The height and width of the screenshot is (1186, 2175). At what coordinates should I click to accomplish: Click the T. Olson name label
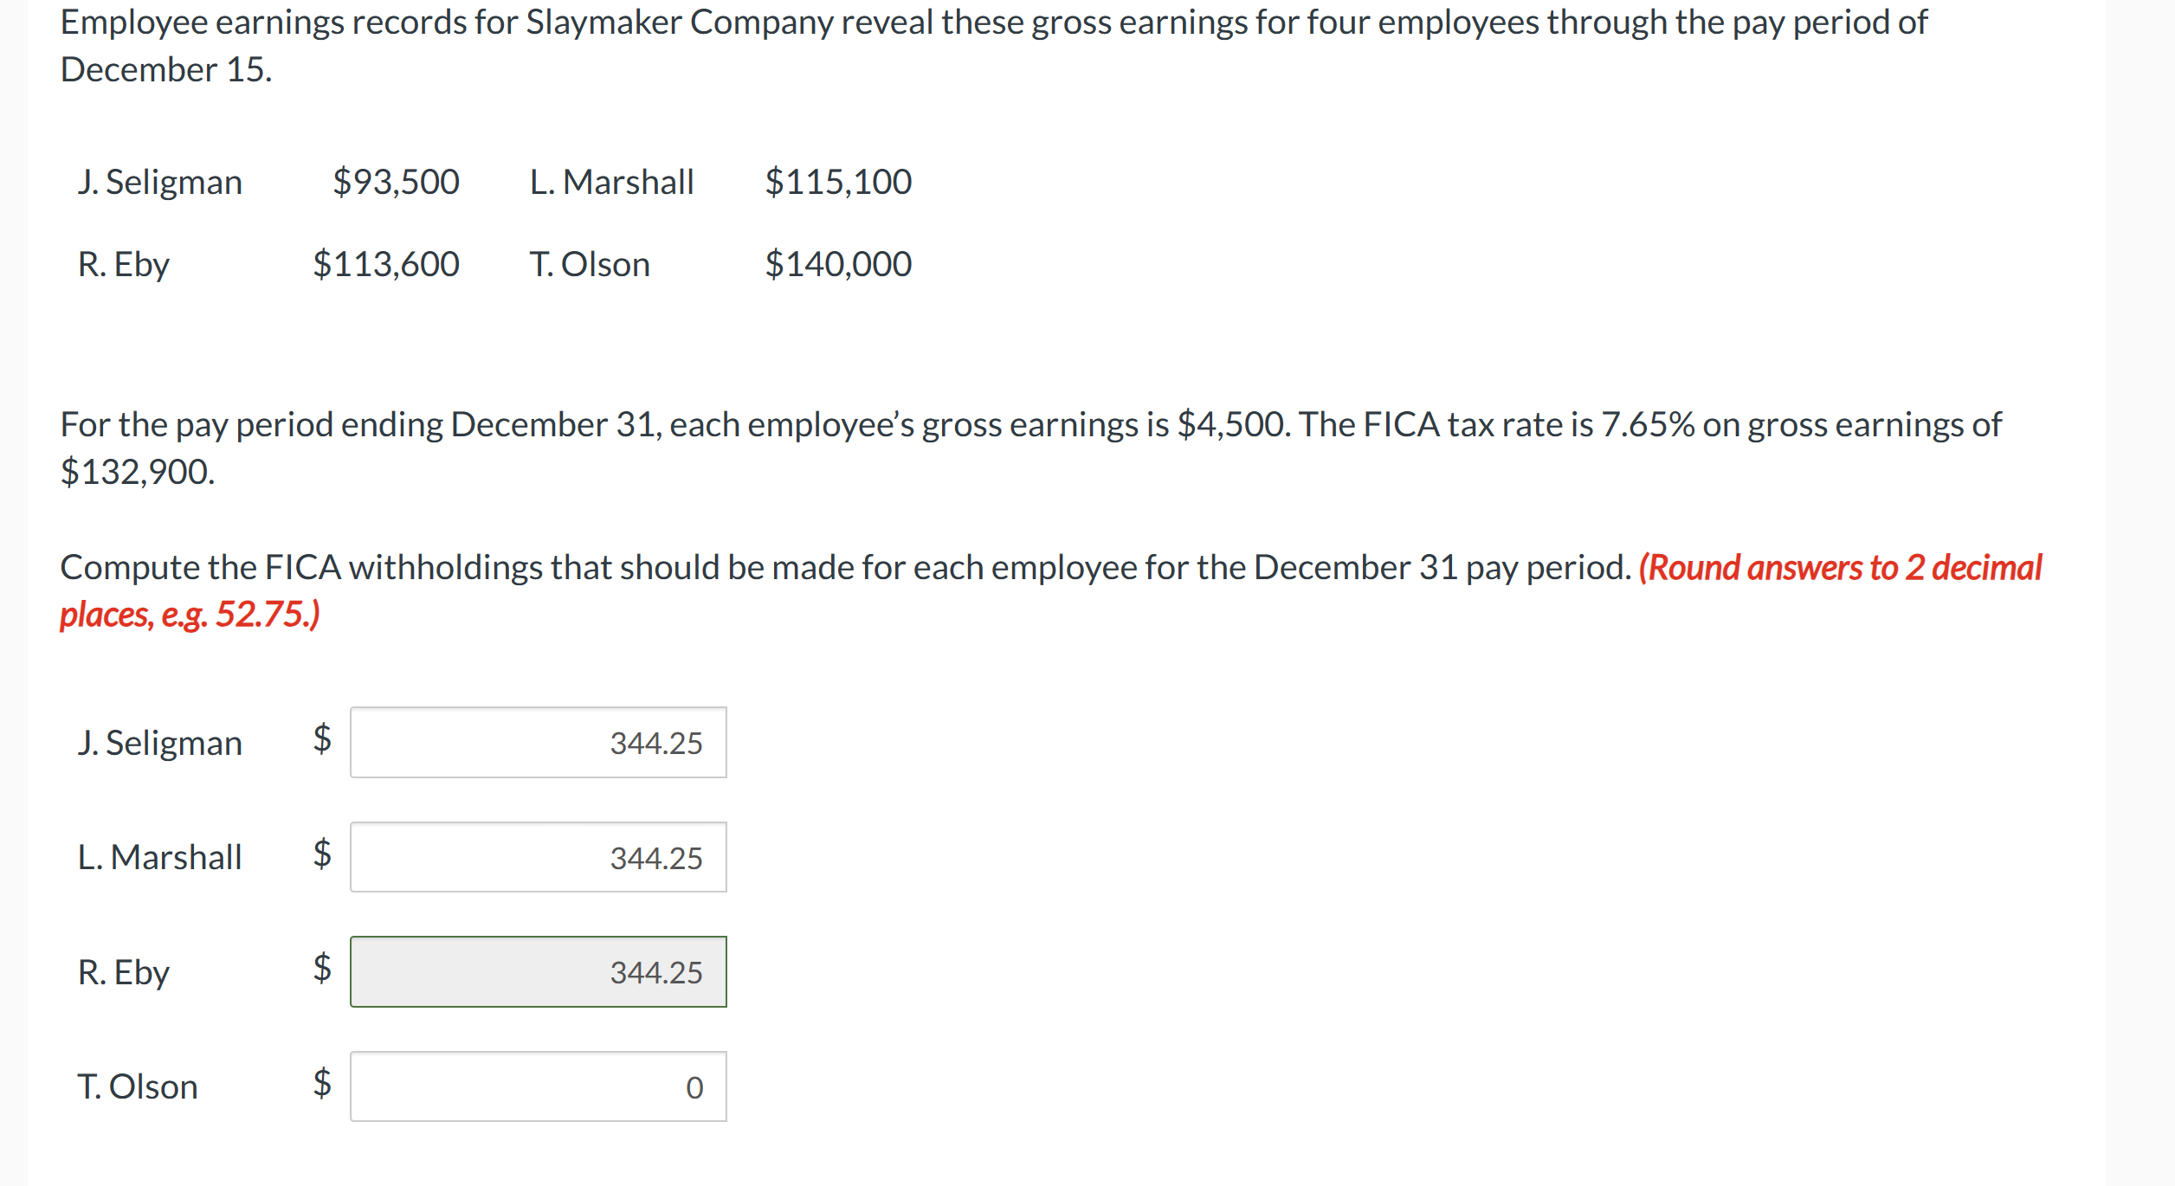click(137, 1086)
